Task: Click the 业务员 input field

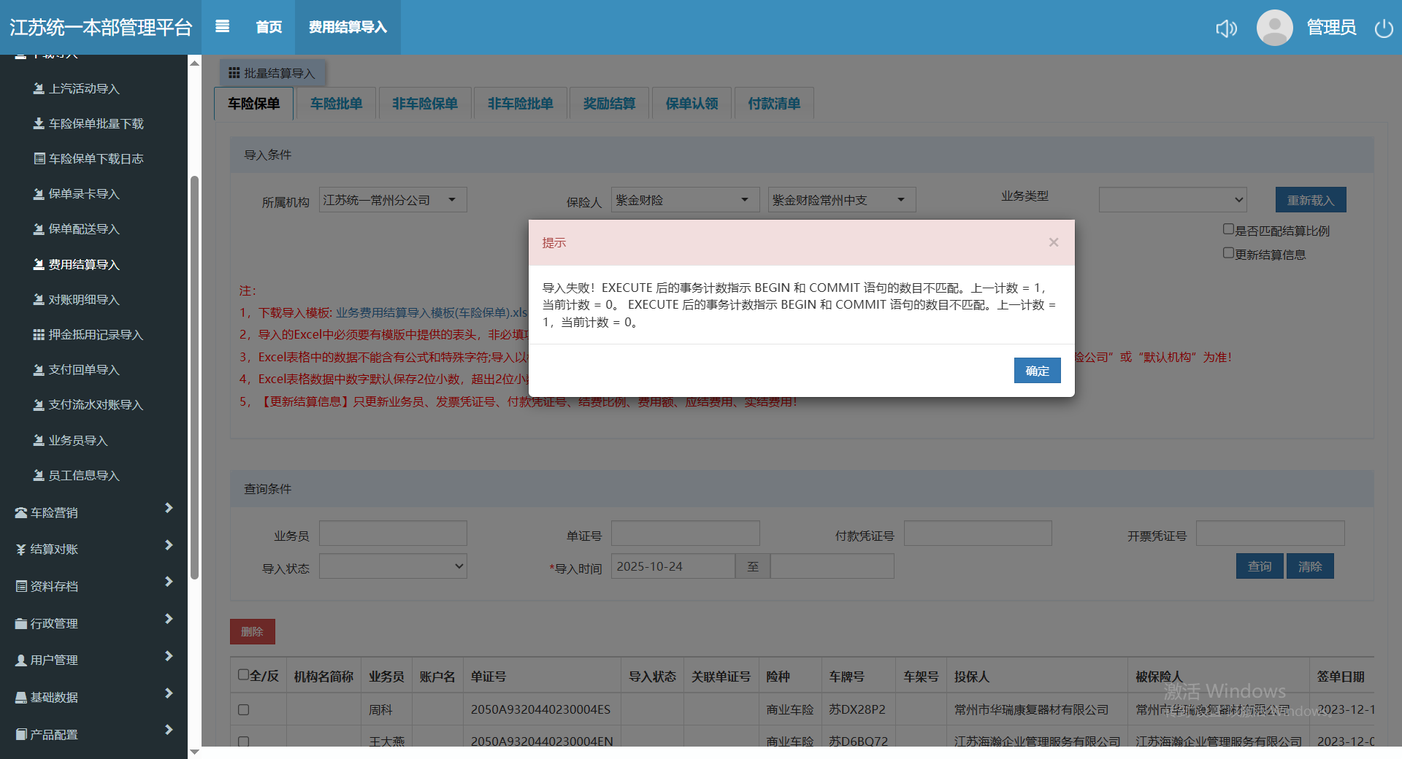Action: (393, 533)
